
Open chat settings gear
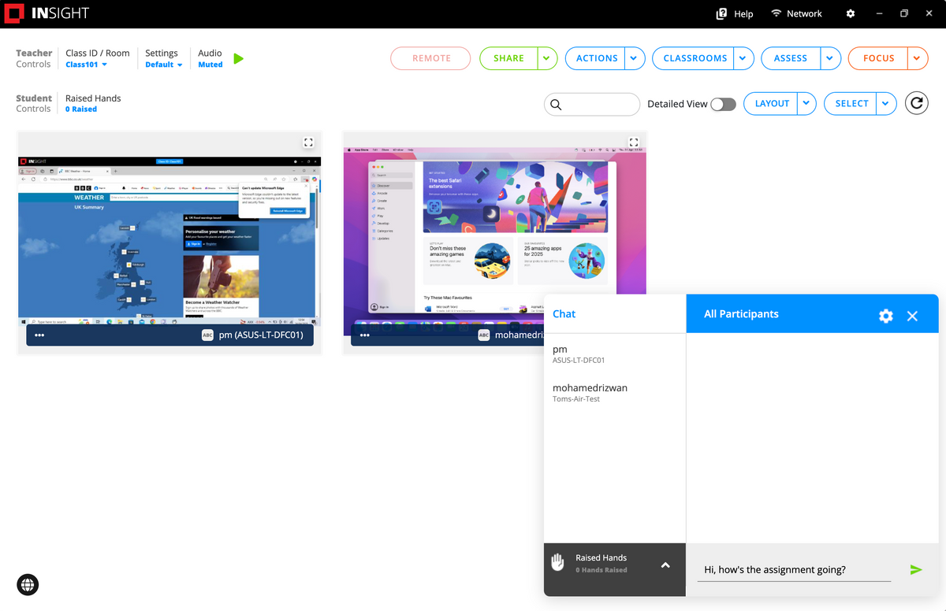886,316
